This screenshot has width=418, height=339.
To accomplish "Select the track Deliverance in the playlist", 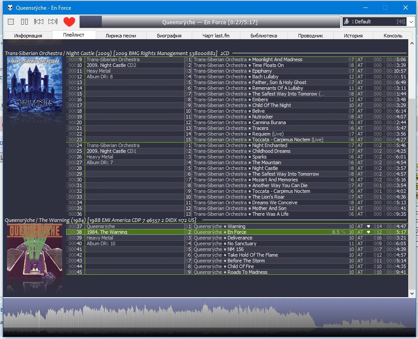I will [x=240, y=238].
